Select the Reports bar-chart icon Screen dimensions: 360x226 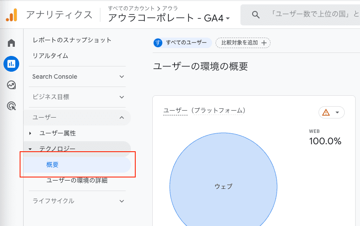click(11, 64)
